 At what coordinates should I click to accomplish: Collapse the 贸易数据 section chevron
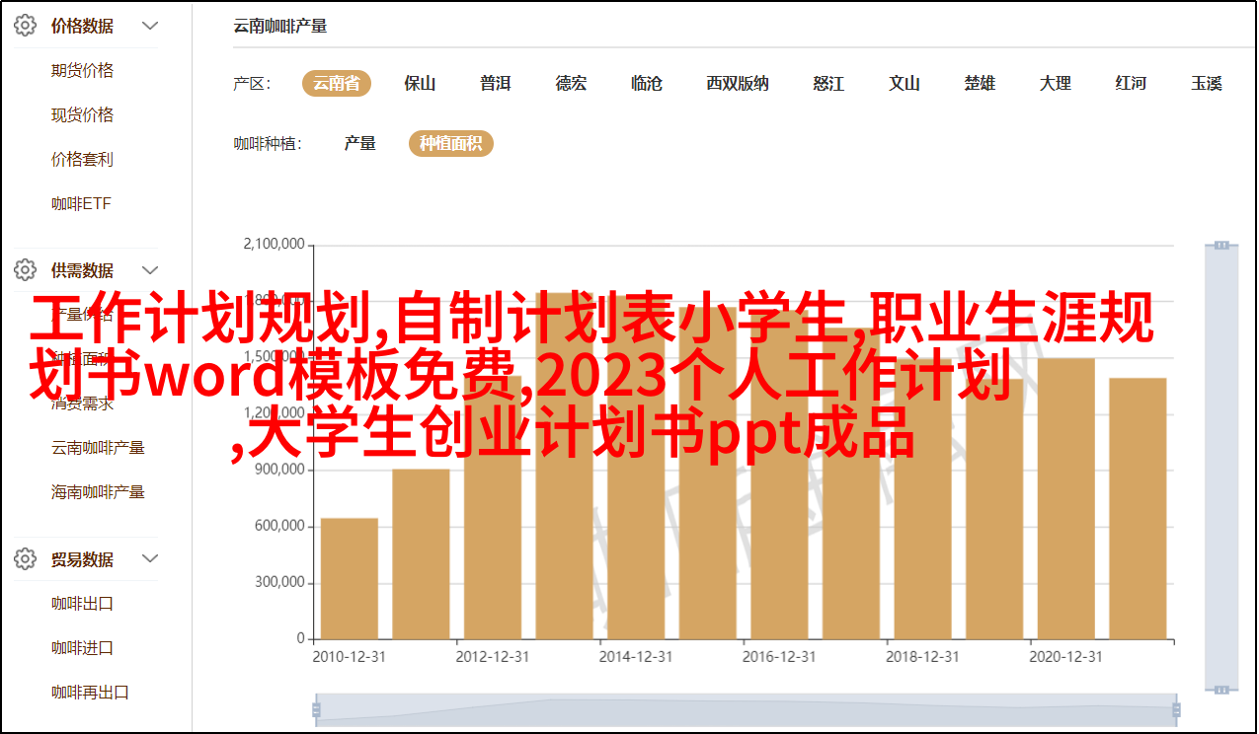click(150, 559)
